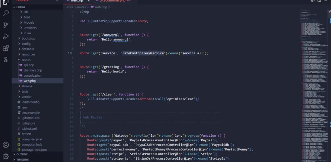Expand the tests folder

(x=19, y=92)
